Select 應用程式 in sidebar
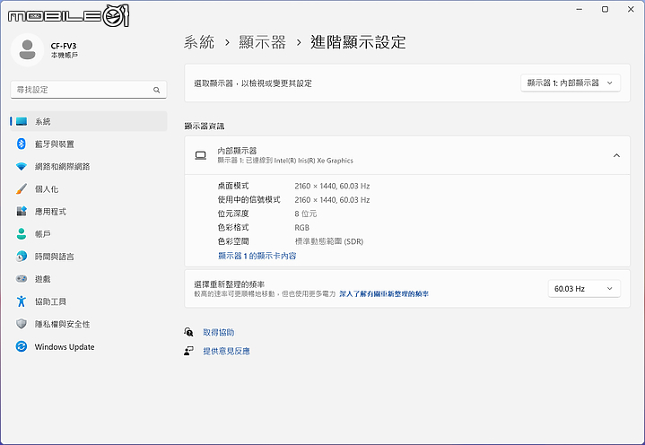 (89, 212)
